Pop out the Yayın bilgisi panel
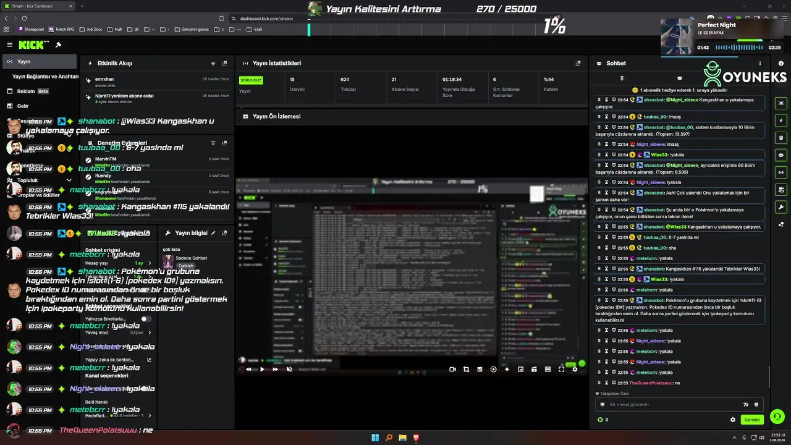 224,233
